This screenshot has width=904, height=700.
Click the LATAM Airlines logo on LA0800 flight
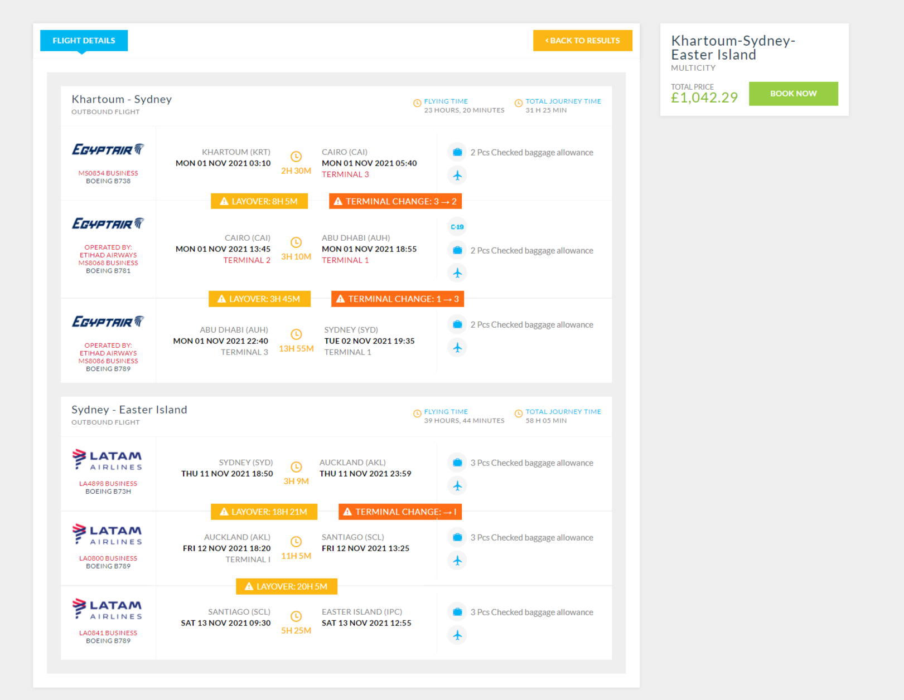(x=108, y=534)
